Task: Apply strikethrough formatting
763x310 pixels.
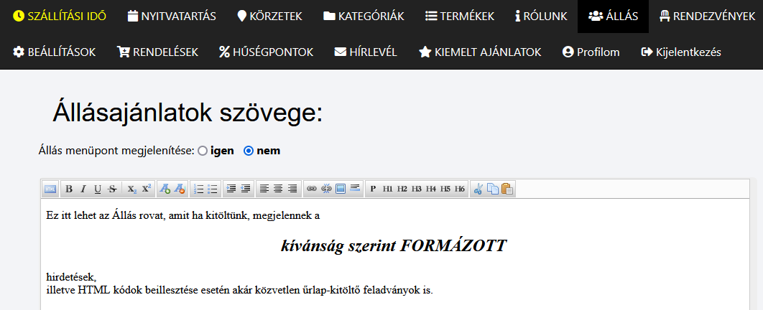Action: coord(112,189)
